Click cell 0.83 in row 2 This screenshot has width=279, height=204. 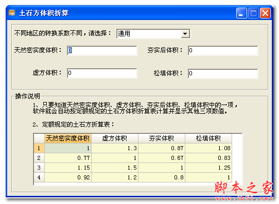pyautogui.click(x=208, y=158)
